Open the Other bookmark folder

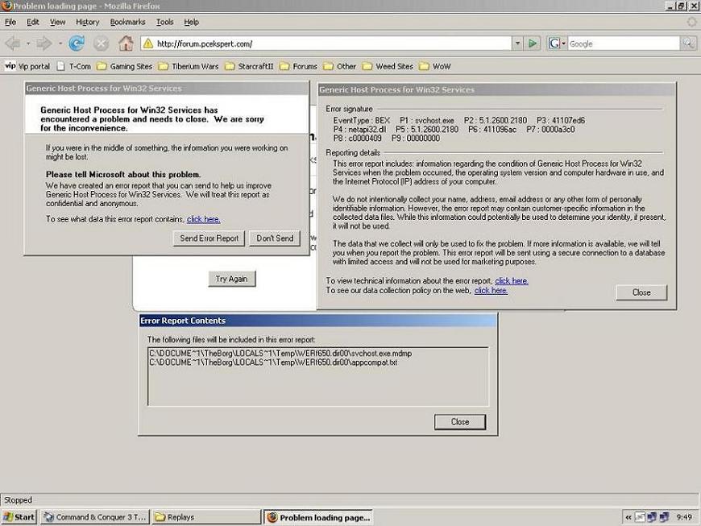point(340,66)
